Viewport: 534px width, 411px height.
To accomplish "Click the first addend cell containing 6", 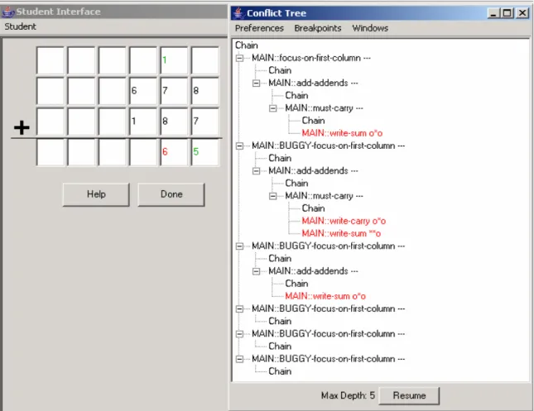I will [x=143, y=91].
